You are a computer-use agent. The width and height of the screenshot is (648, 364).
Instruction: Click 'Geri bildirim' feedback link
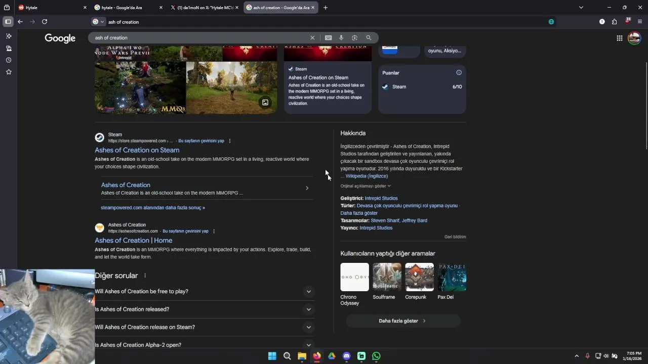click(x=455, y=237)
